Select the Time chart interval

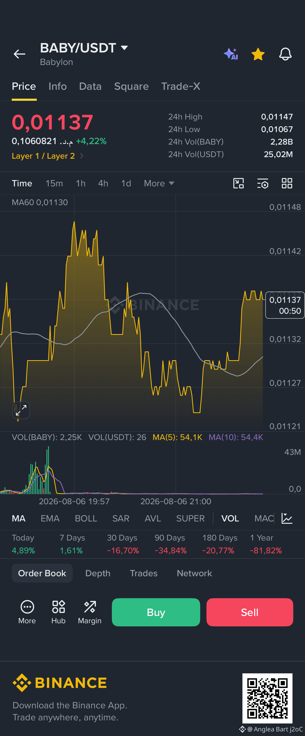(x=22, y=183)
